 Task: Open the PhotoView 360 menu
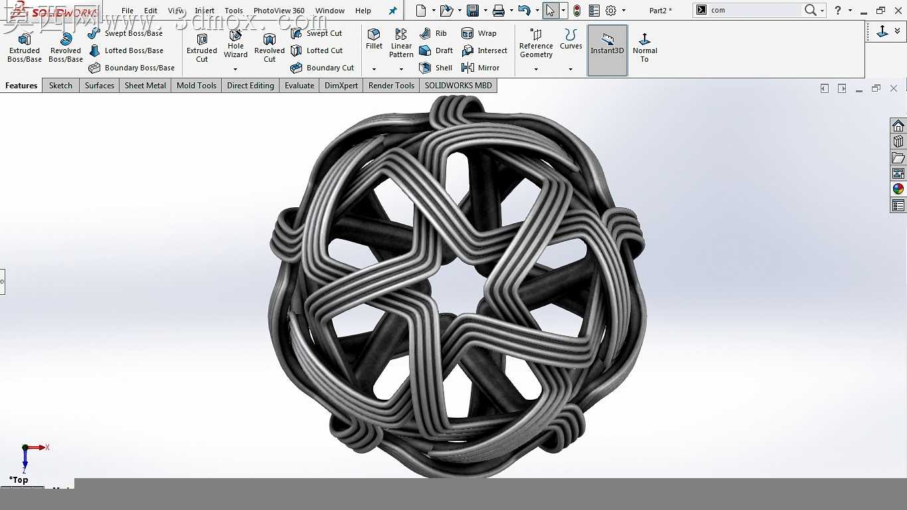click(x=279, y=11)
